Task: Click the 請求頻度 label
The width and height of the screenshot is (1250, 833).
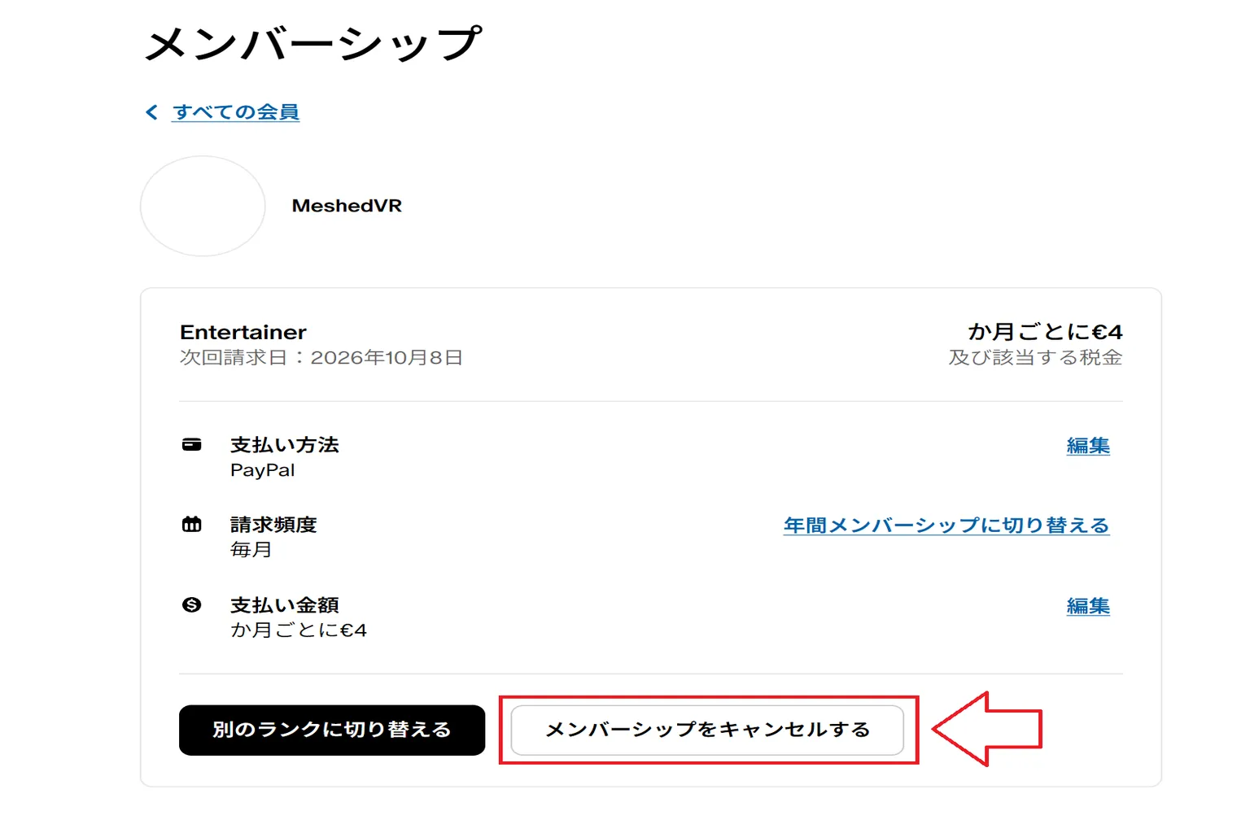Action: [x=273, y=525]
